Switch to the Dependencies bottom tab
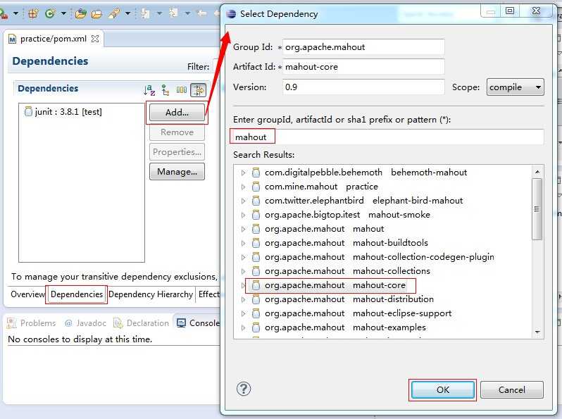 77,294
